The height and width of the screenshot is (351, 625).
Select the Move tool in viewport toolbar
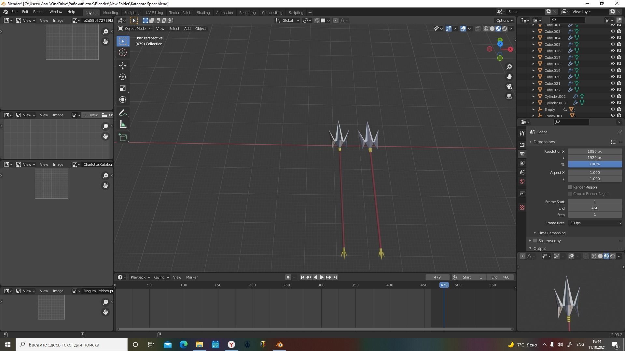123,65
